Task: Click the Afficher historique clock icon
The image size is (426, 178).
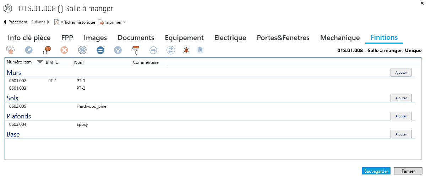Action: [56, 22]
